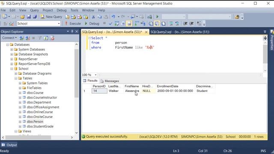Click the Open File folder icon

click(x=22, y=17)
